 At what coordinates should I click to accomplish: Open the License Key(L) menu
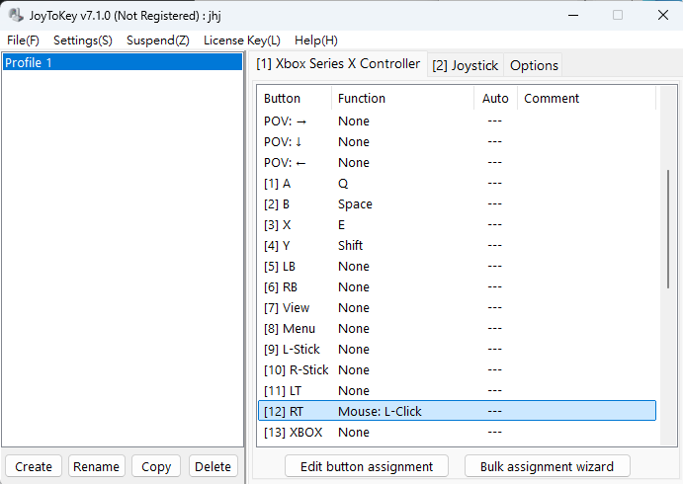241,40
